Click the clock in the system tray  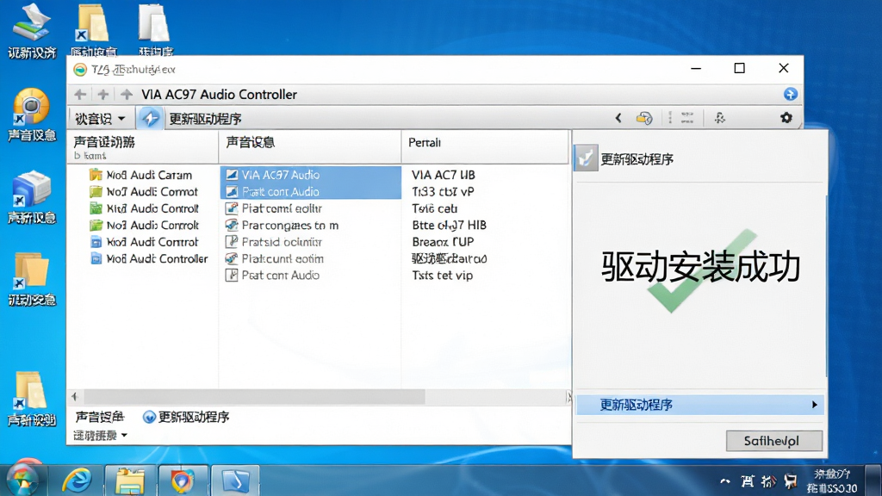(x=831, y=480)
